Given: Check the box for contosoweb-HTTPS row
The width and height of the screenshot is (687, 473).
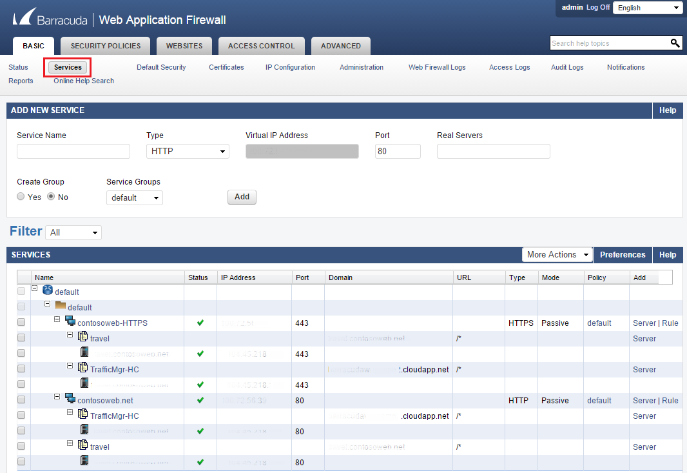Looking at the screenshot, I should pyautogui.click(x=21, y=323).
